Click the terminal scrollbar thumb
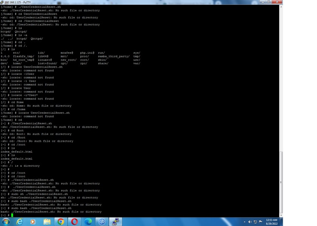This screenshot has width=317, height=226. coord(281,182)
